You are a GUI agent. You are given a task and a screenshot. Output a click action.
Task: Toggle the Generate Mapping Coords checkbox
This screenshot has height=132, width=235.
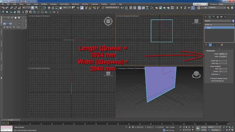pos(211,78)
